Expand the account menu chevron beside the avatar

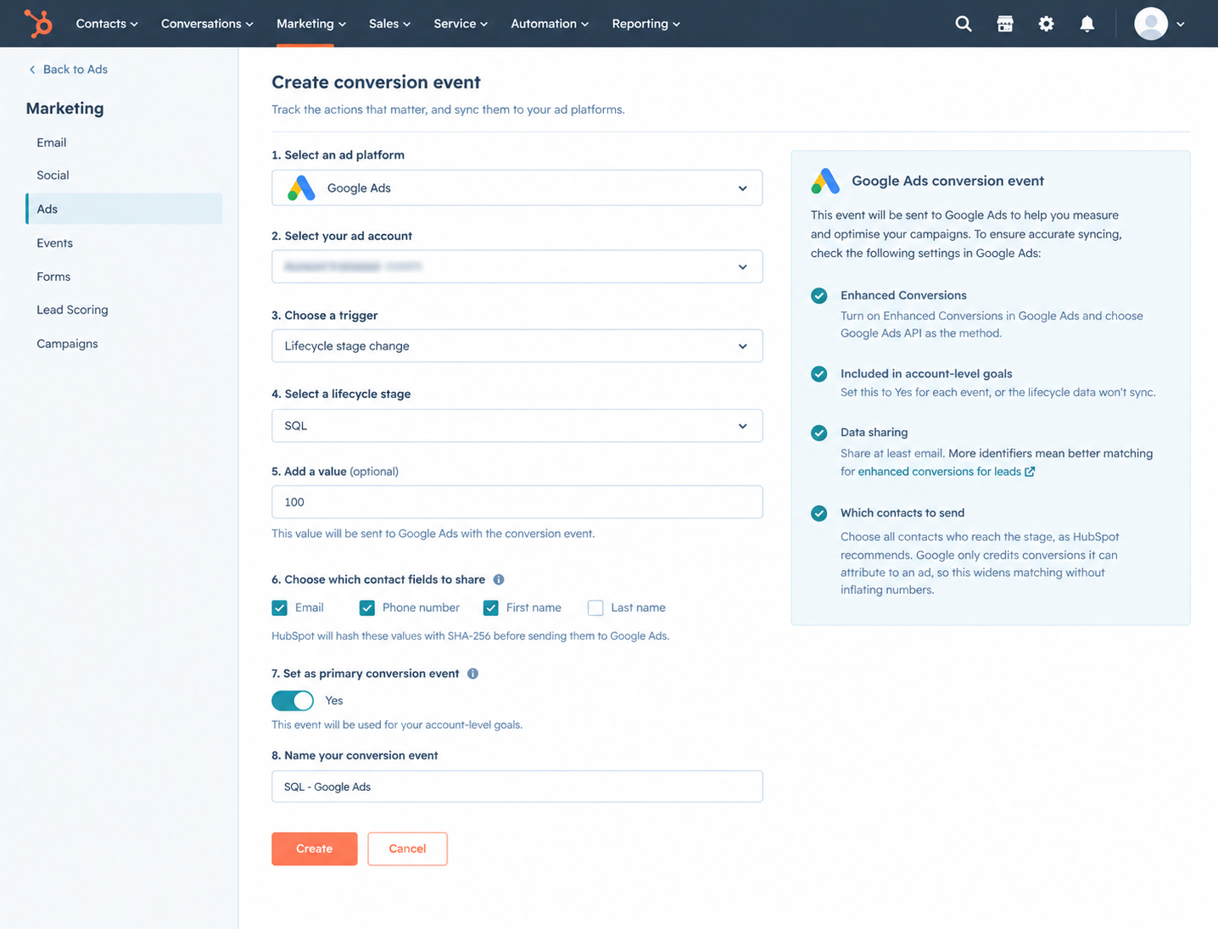1181,25
